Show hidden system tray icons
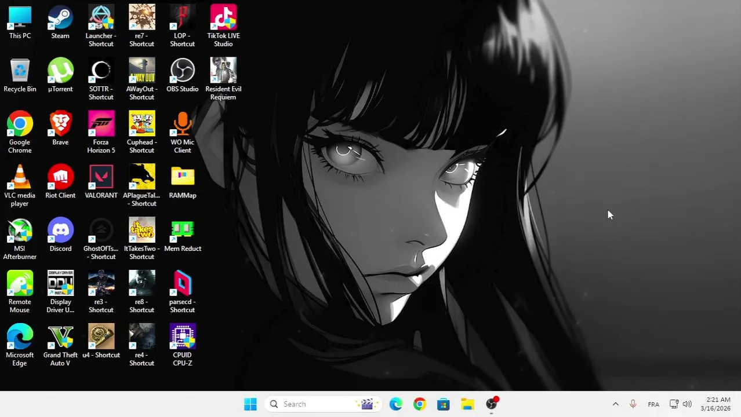741x417 pixels. pos(616,404)
